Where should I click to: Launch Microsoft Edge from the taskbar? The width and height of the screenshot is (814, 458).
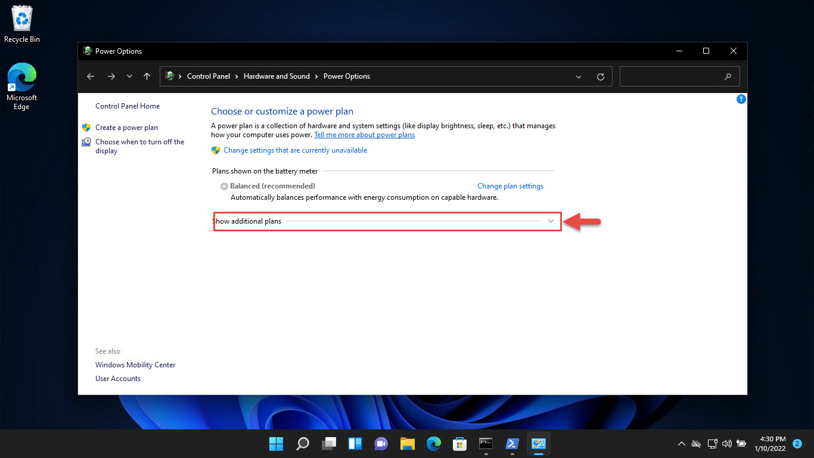[433, 444]
